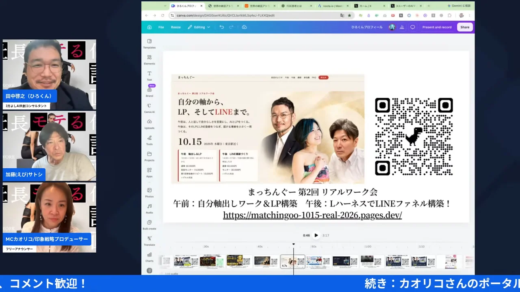
Task: Open the user avatar in Canva header
Action: coord(392,27)
